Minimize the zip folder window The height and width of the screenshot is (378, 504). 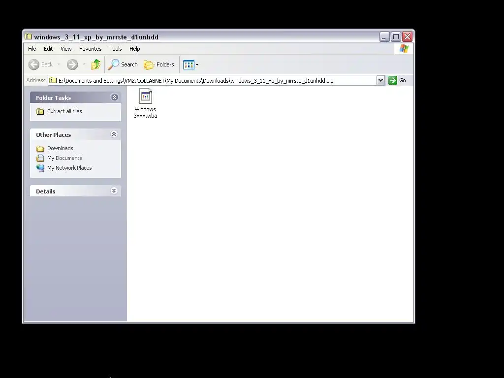[x=384, y=37]
